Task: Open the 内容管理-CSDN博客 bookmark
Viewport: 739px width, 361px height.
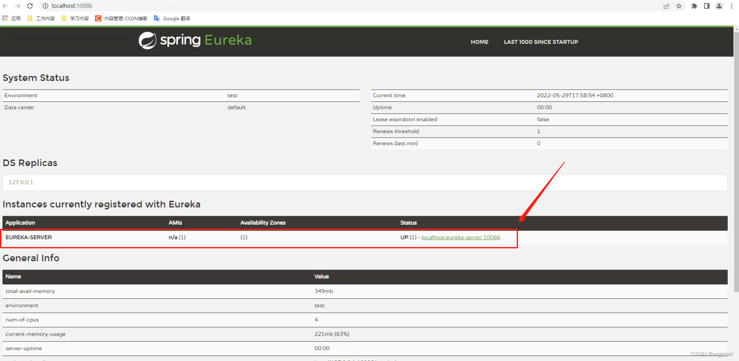Action: (x=121, y=18)
